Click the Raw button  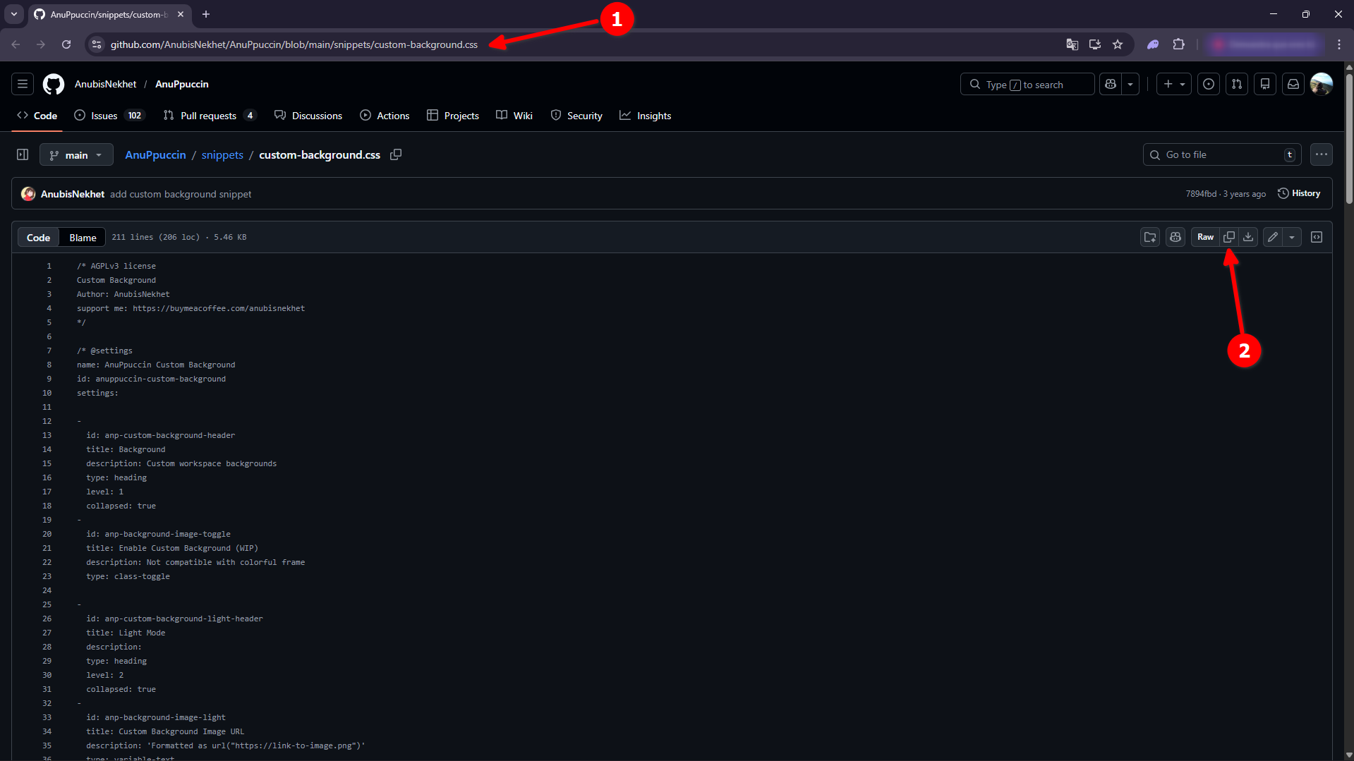click(x=1205, y=238)
